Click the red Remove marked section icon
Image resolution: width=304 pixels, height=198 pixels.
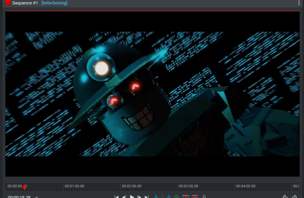point(186,197)
